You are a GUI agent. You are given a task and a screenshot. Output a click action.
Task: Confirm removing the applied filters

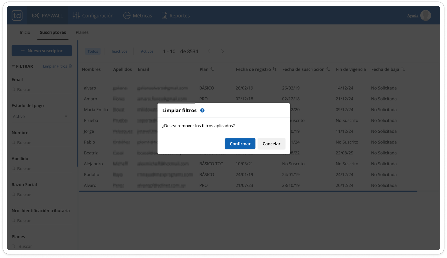coord(240,144)
